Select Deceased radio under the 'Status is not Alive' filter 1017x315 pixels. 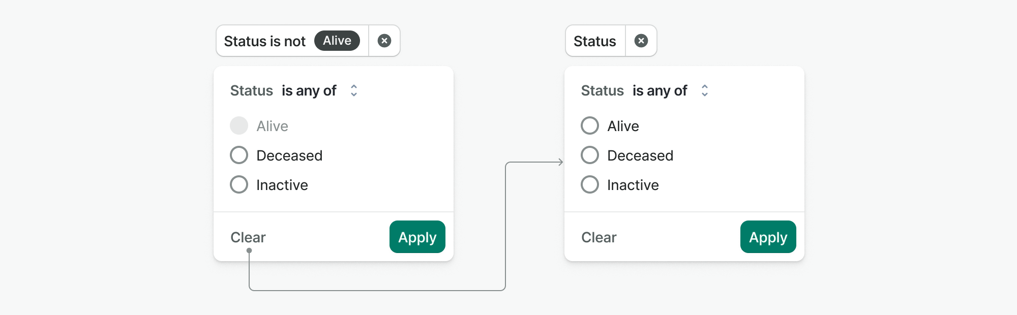coord(239,155)
